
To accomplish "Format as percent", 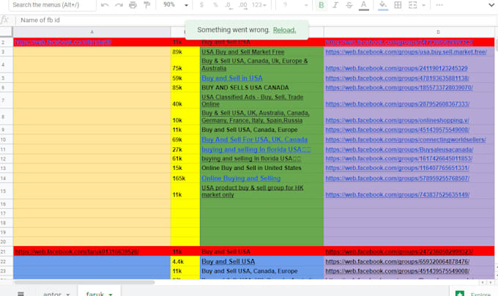I will click(215, 5).
